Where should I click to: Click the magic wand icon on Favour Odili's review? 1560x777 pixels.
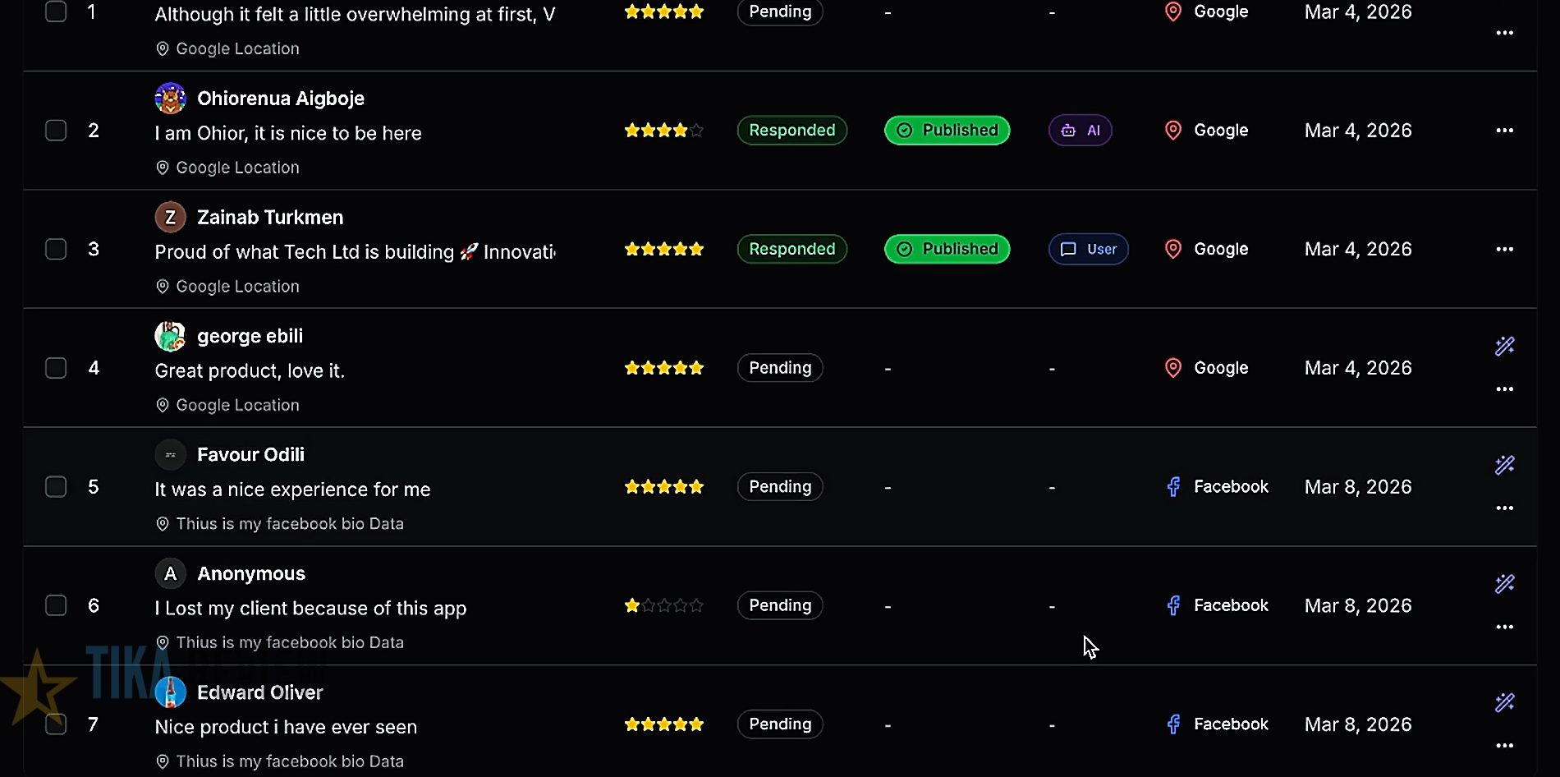click(1504, 466)
